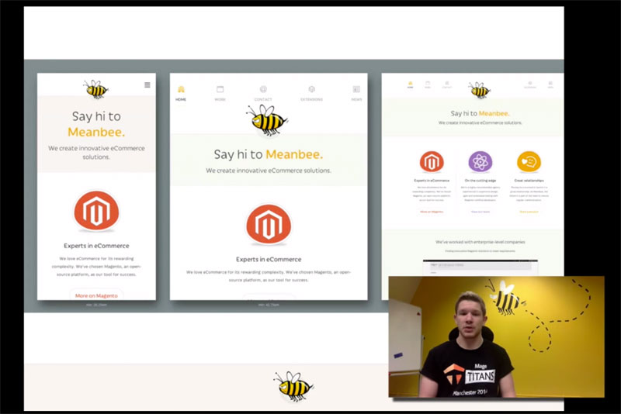Open the orange More on Magento link in desktop mockup
Viewport: 621px width, 414px height.
[432, 212]
